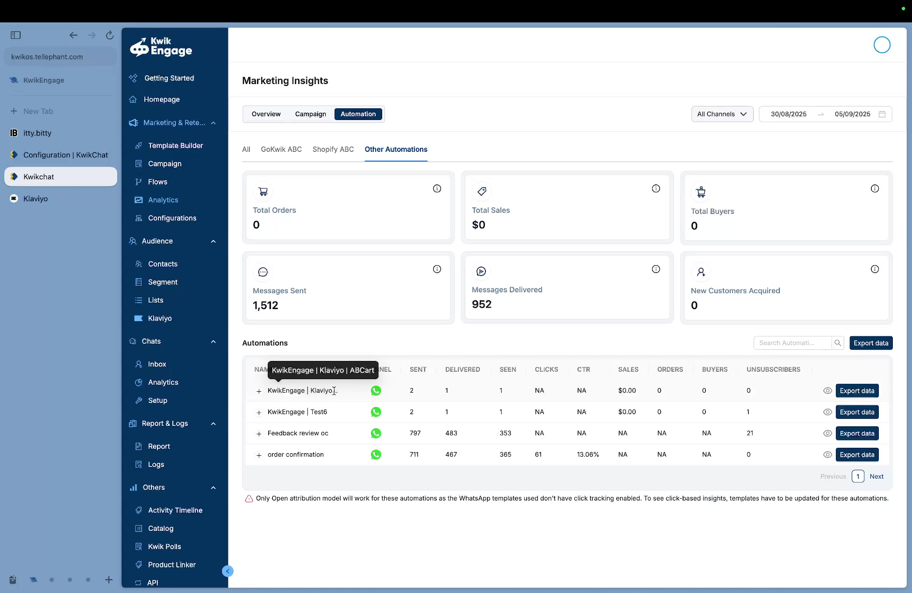This screenshot has width=912, height=593.
Task: Collapse the KwikEngage navigation sidebar
Action: 228,571
